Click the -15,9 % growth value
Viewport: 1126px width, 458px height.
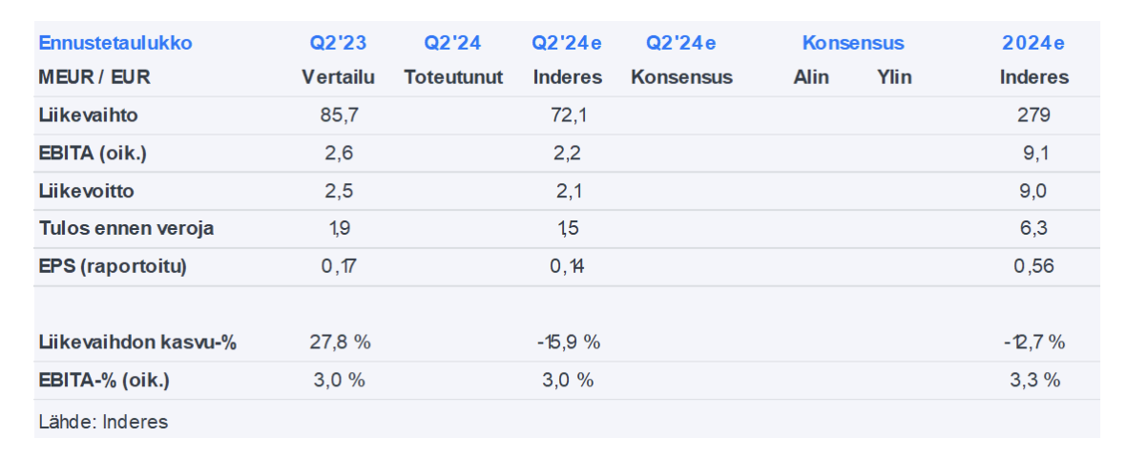pyautogui.click(x=567, y=342)
